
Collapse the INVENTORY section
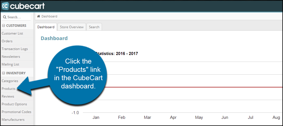3,73
